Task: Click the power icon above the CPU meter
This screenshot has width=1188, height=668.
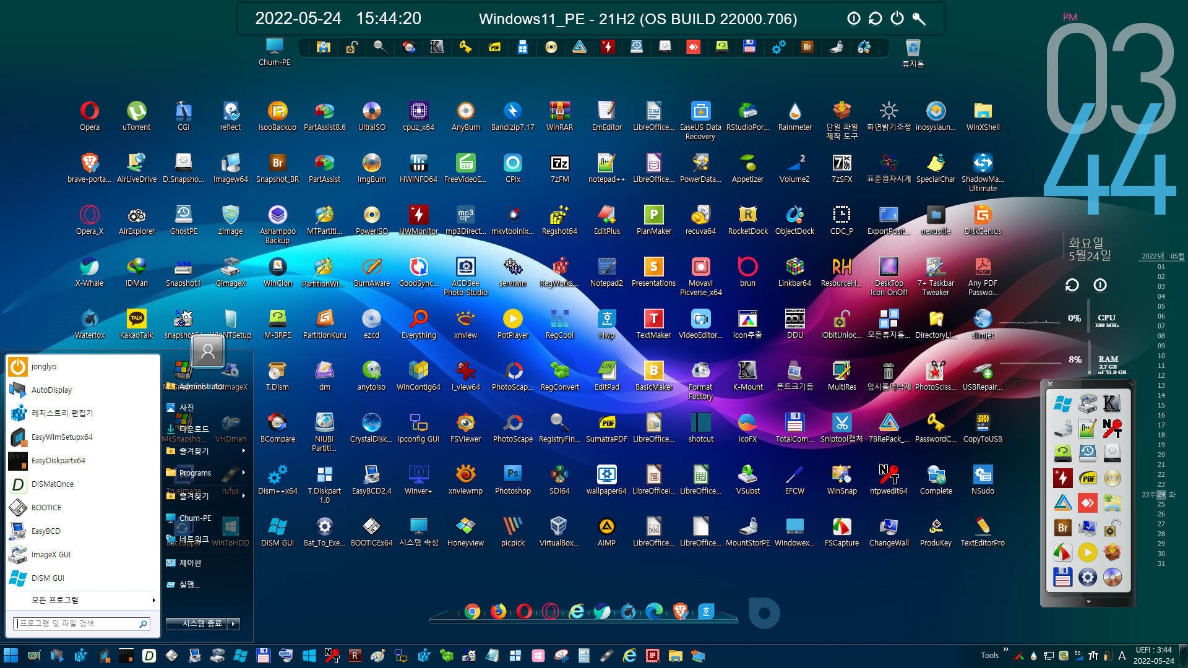Action: coord(1100,285)
